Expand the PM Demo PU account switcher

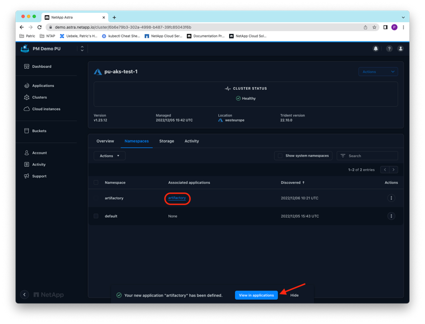[82, 49]
